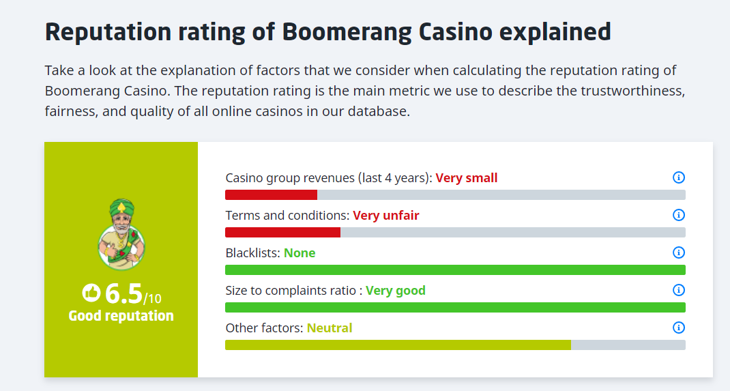Image resolution: width=730 pixels, height=391 pixels.
Task: Click the green Blacklists progress bar
Action: [x=455, y=270]
